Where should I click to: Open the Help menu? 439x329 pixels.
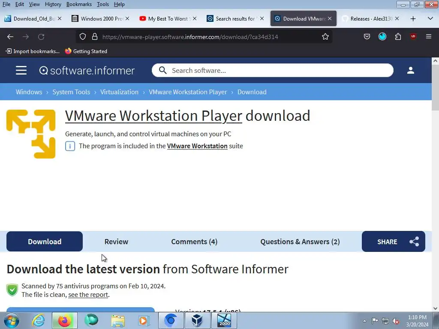point(119,4)
